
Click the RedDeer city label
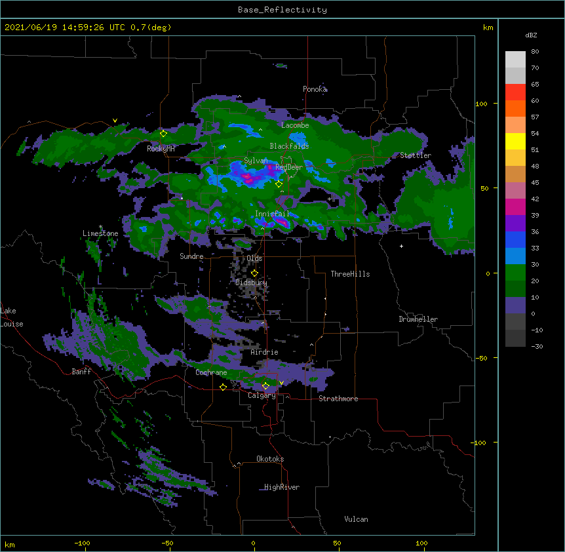tap(289, 167)
